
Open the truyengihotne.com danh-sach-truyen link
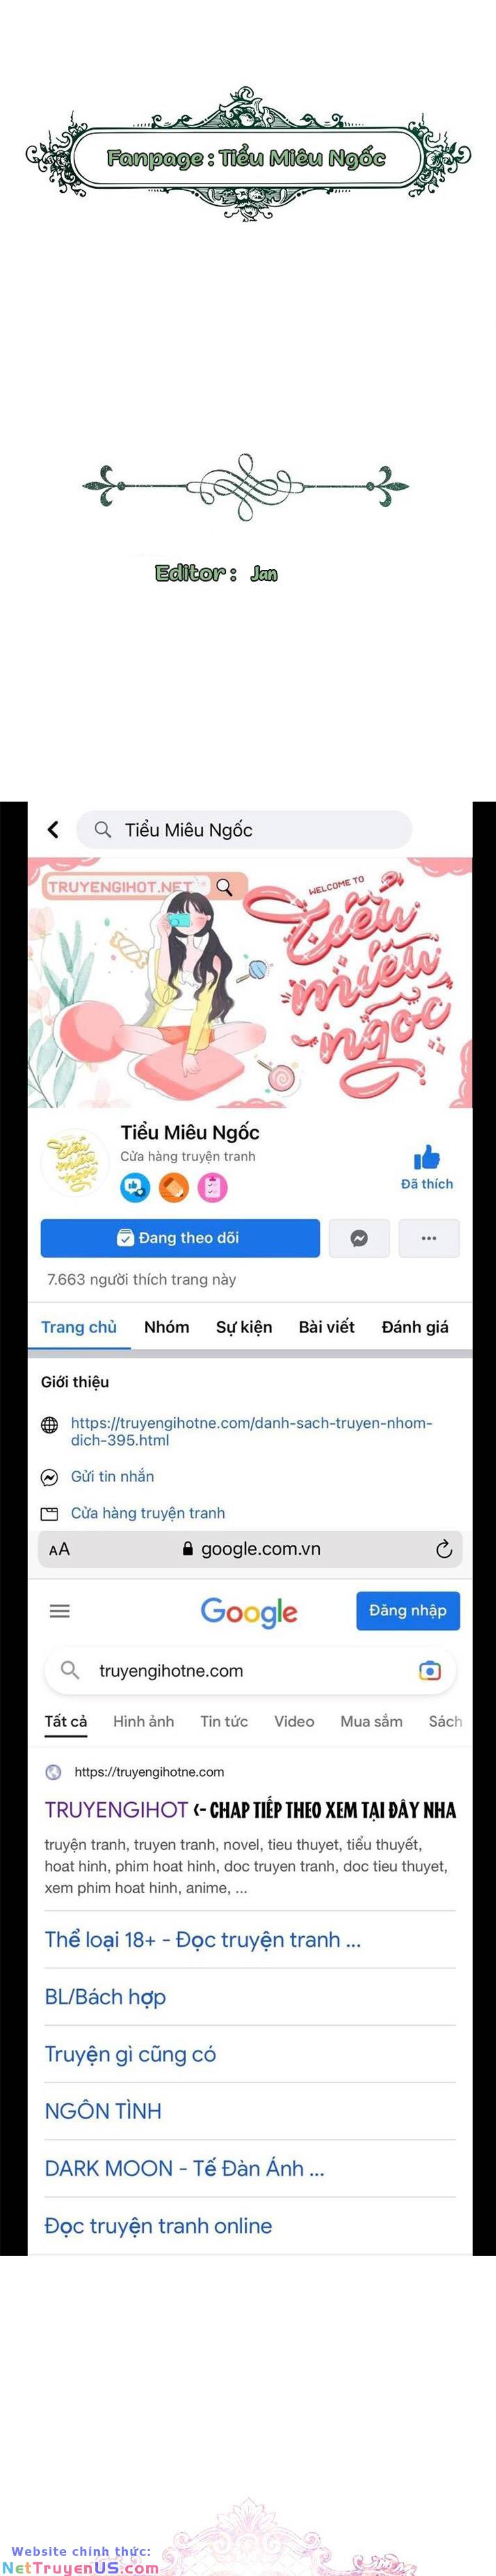coord(251,1431)
